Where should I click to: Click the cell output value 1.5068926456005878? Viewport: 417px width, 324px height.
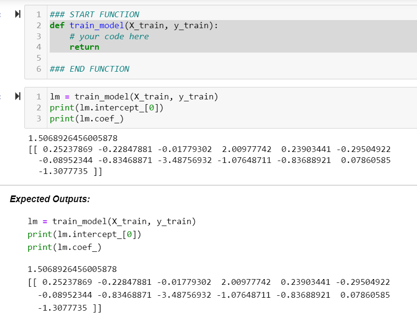[x=73, y=138]
